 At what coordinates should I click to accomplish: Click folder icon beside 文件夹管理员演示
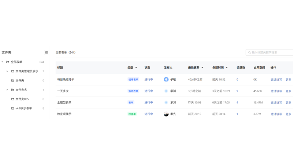tap(12, 71)
